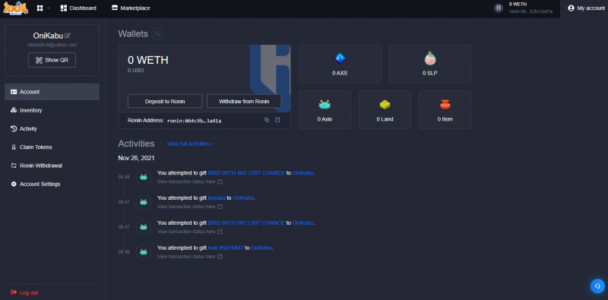Click the Axie Infinity logo
Viewport: 608px width, 300px height.
point(15,8)
